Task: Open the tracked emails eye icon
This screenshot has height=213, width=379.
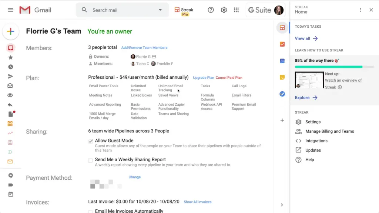Action: [x=10, y=95]
